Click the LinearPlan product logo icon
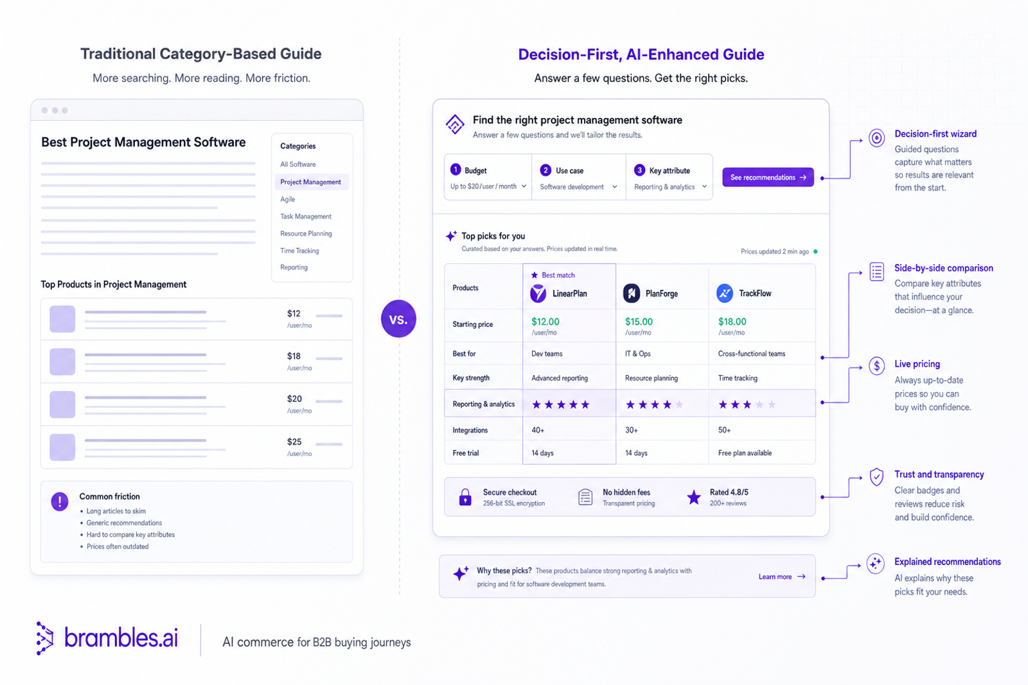 (538, 293)
